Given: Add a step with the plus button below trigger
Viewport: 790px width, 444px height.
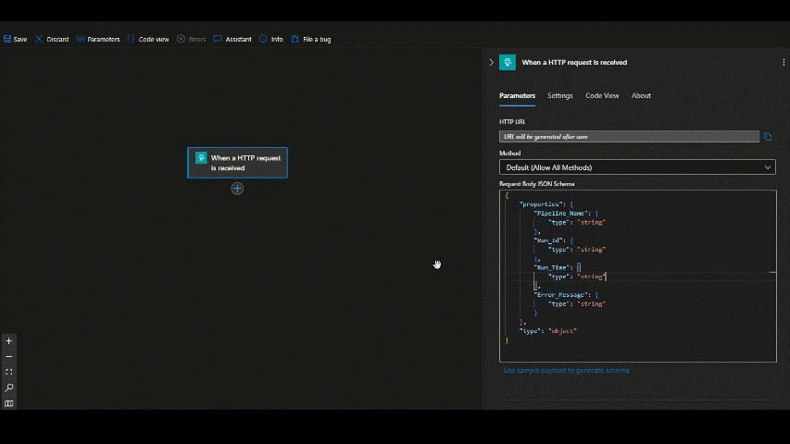Looking at the screenshot, I should point(237,188).
